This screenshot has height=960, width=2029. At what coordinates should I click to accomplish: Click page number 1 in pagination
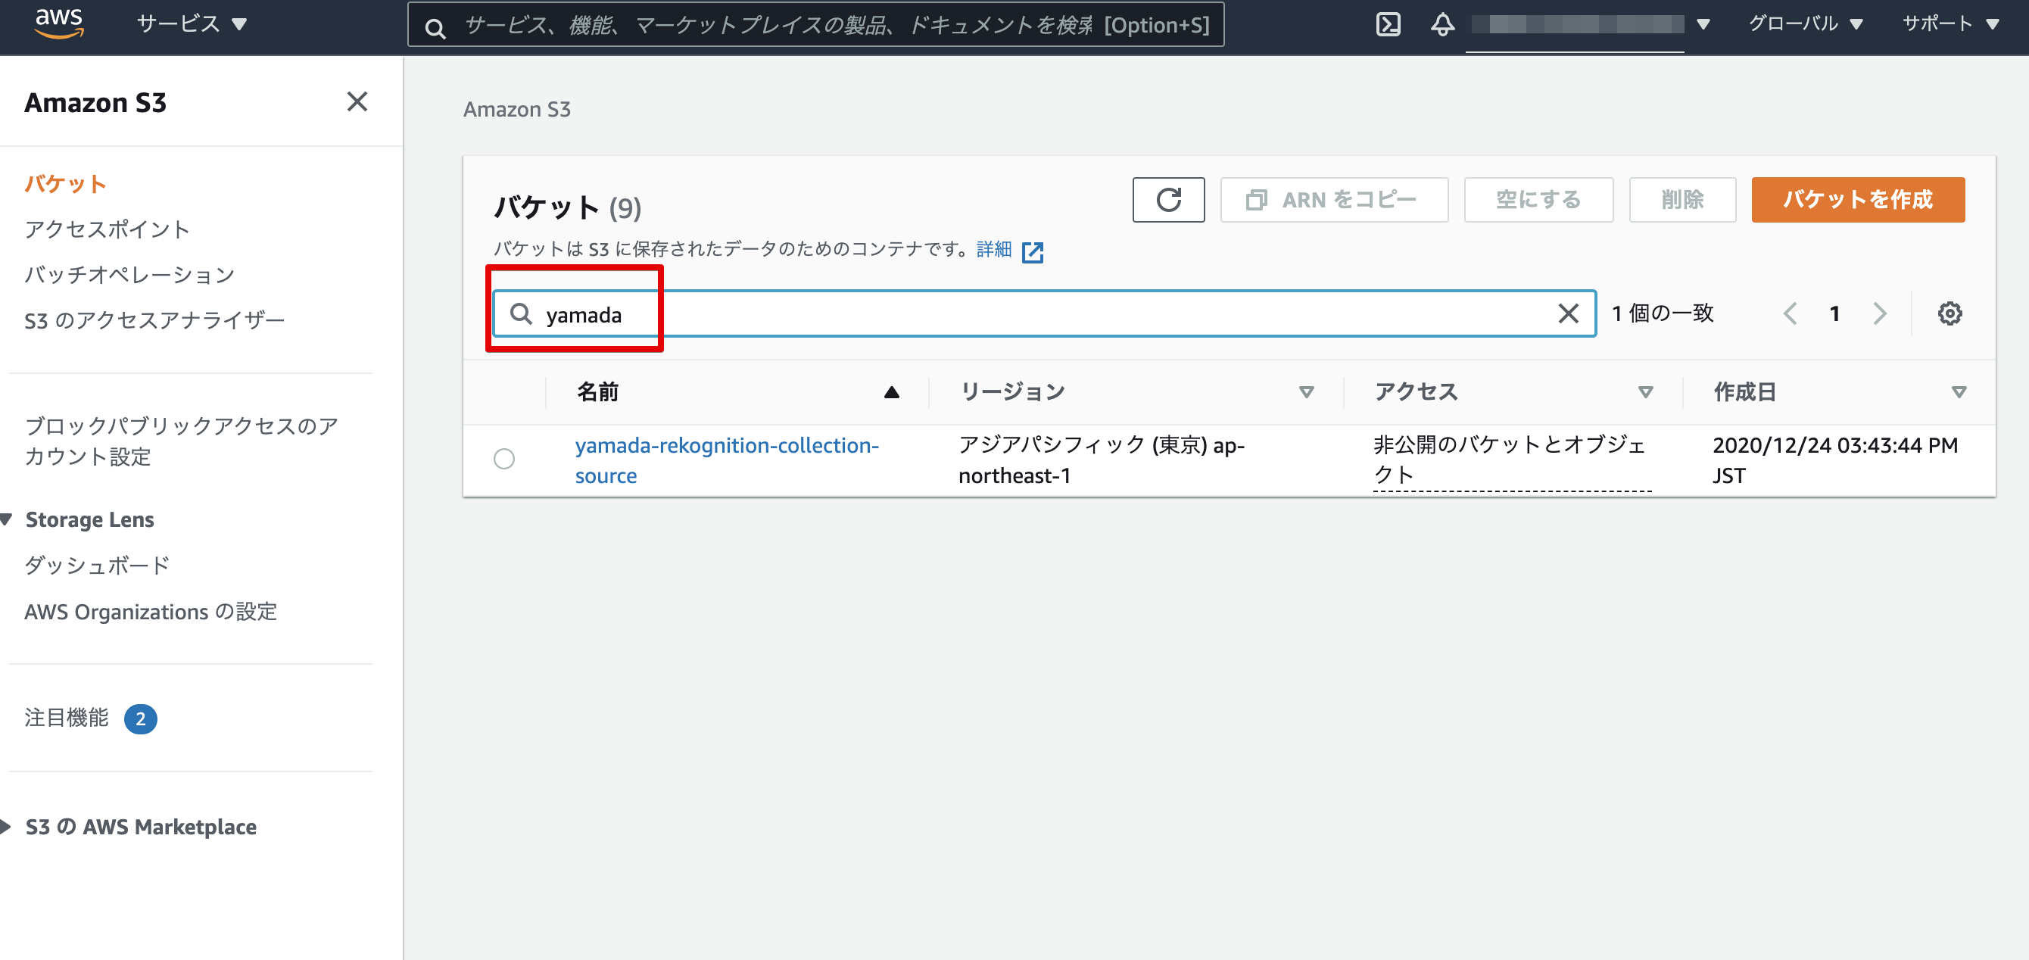click(1834, 313)
